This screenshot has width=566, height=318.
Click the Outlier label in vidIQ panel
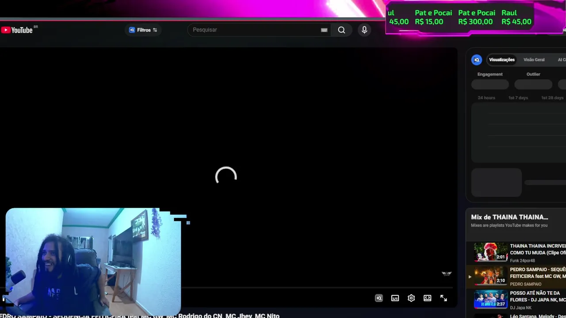(x=533, y=74)
